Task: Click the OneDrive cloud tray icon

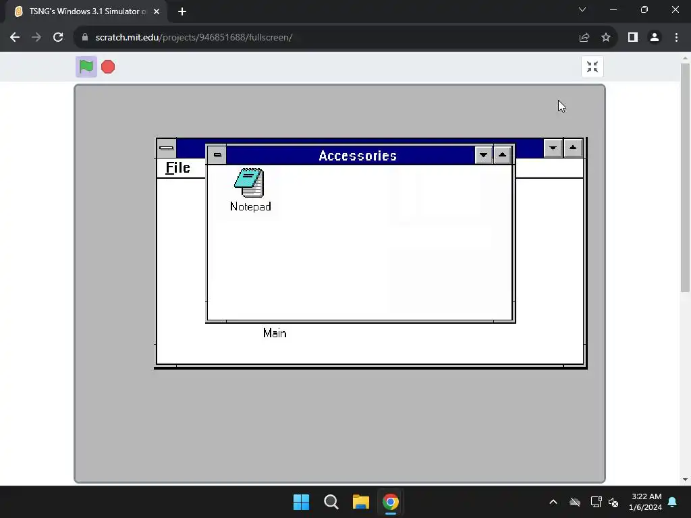Action: tap(575, 502)
